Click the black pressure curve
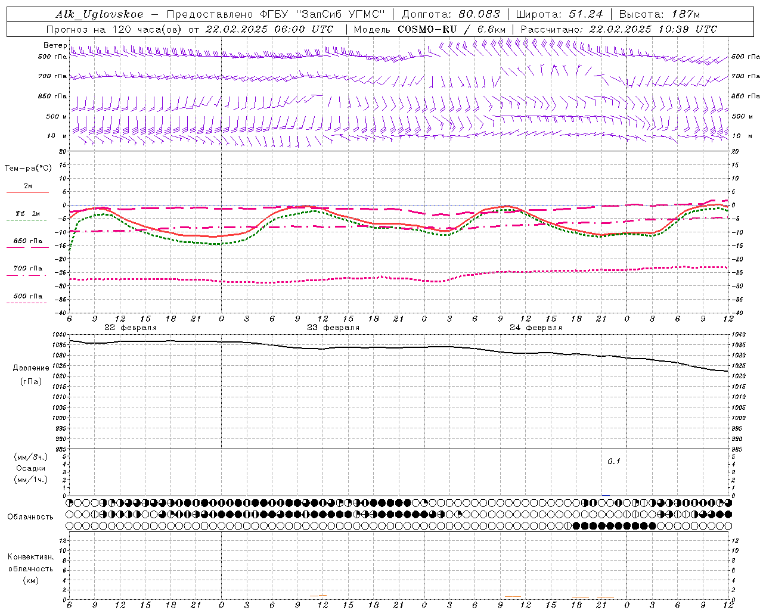 point(398,347)
